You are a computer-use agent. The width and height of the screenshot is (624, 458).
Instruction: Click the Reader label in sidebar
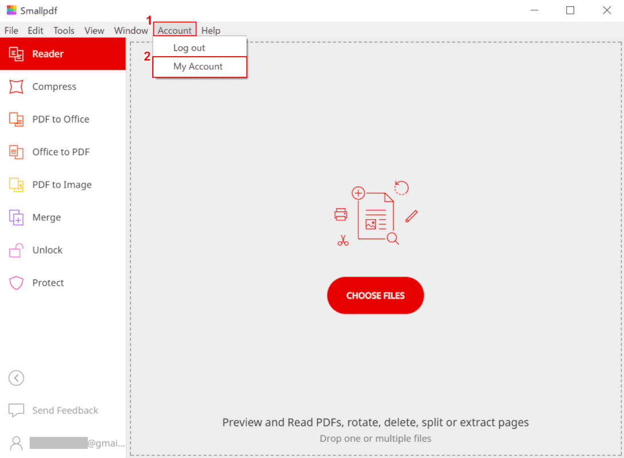point(48,54)
